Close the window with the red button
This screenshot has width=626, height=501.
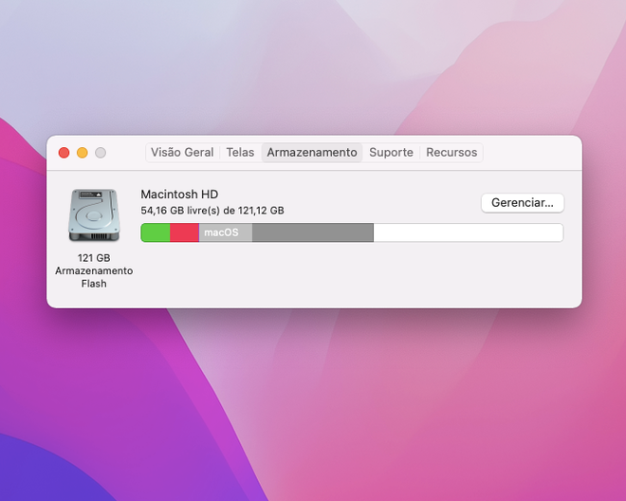click(64, 153)
